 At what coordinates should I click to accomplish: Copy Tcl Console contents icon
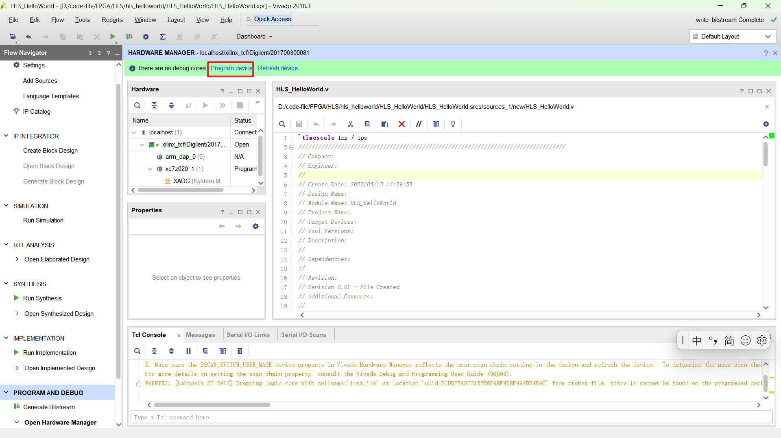(205, 351)
